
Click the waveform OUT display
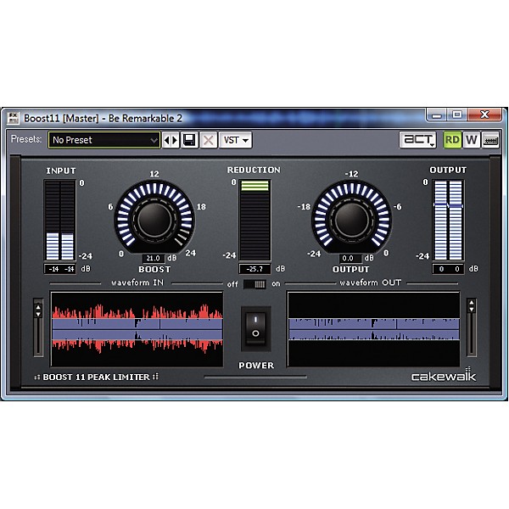pos(373,329)
